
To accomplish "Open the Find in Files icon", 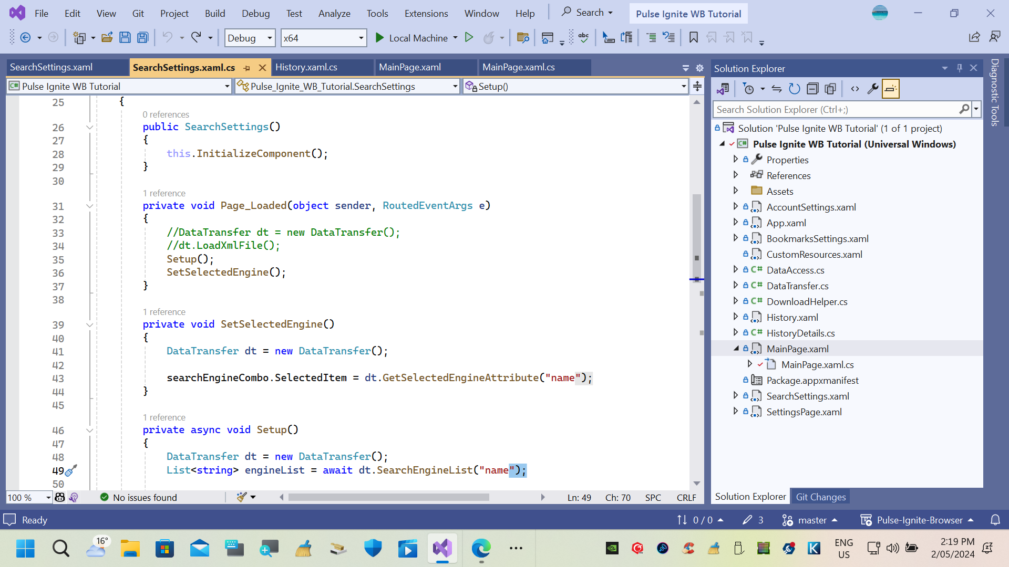I will [x=523, y=37].
